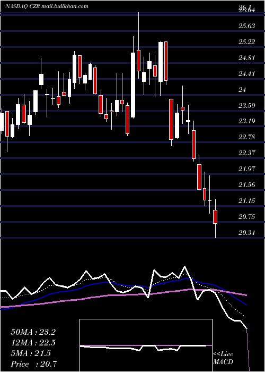Select the 22.78 price axis label
Viewport: 265px width, 372px height.
(x=247, y=137)
